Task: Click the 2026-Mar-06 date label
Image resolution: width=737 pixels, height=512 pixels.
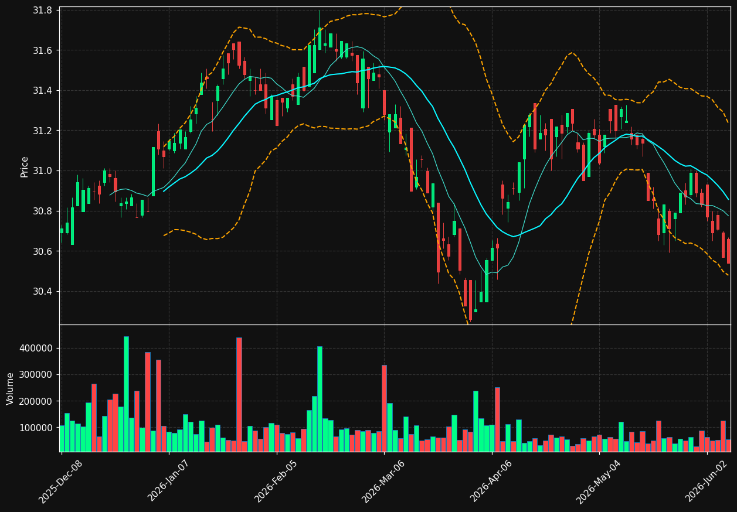Action: (383, 482)
